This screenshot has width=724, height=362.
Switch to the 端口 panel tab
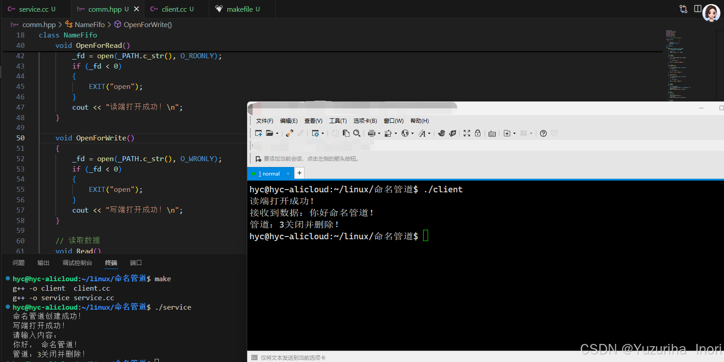point(136,263)
